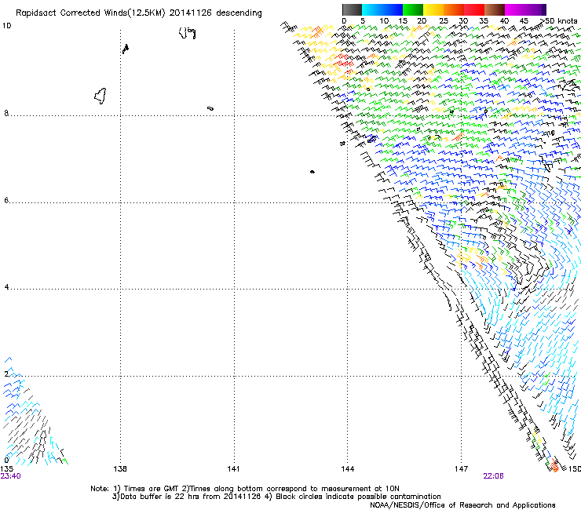Click the purple time stamp '23:40'
The height and width of the screenshot is (510, 581).
10,476
